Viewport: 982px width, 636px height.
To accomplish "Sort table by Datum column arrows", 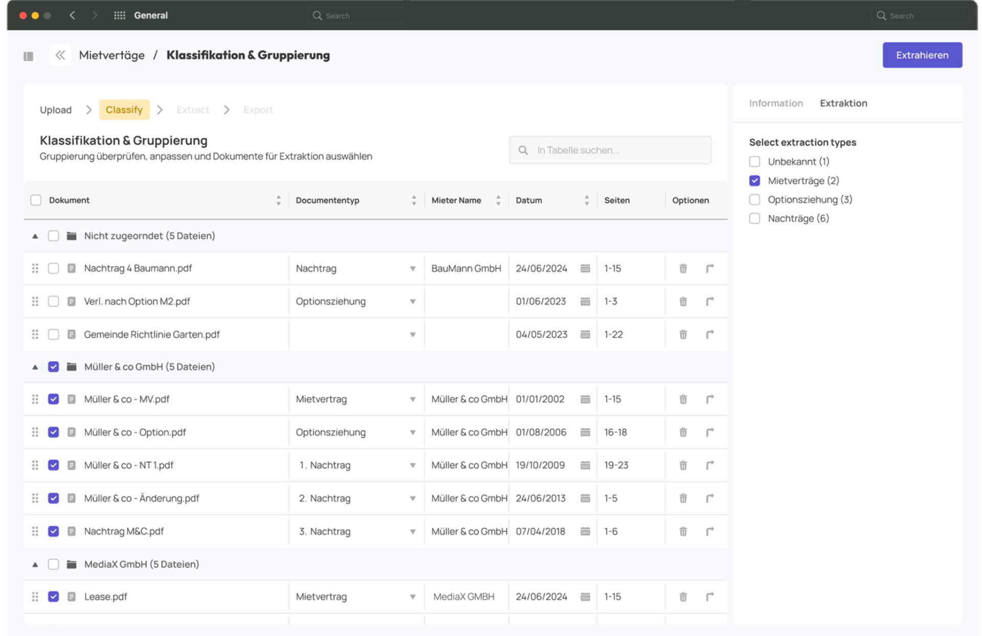I will point(587,200).
